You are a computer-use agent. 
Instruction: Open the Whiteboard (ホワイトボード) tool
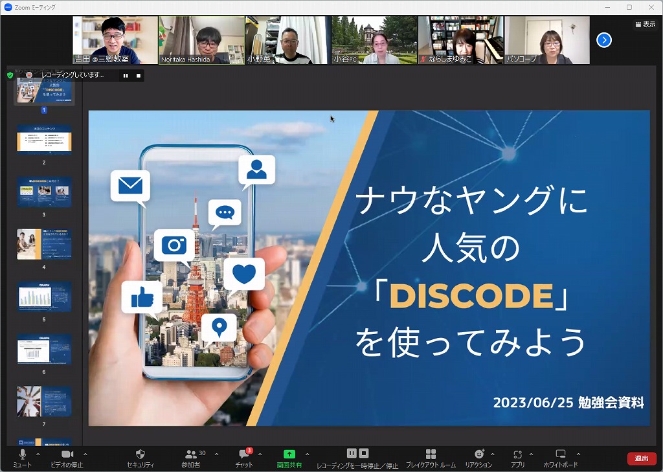(x=561, y=455)
